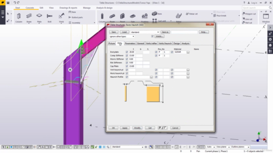Open the standard settings dropdown in dialog
This screenshot has height=153, width=273.
click(x=145, y=32)
